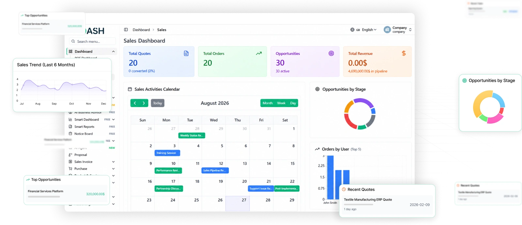Viewport: 522px width, 225px height.
Task: Toggle the sidebar panel icon beside the breadcrumb
Action: 126,30
